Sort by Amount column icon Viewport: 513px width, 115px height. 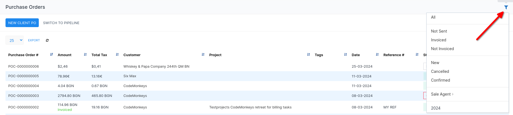[85, 55]
